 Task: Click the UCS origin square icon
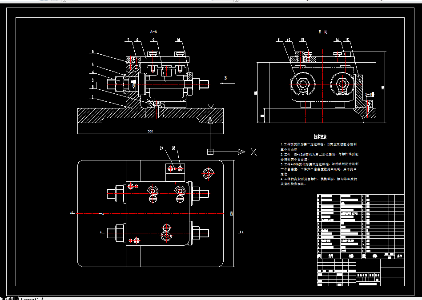pyautogui.click(x=210, y=152)
